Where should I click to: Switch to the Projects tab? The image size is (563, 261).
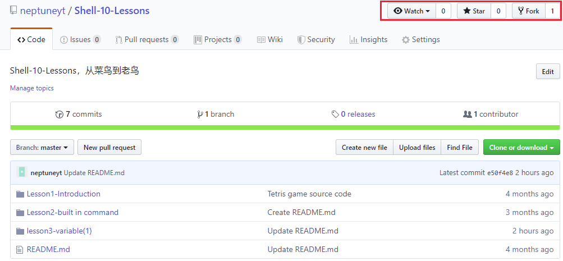pos(218,39)
